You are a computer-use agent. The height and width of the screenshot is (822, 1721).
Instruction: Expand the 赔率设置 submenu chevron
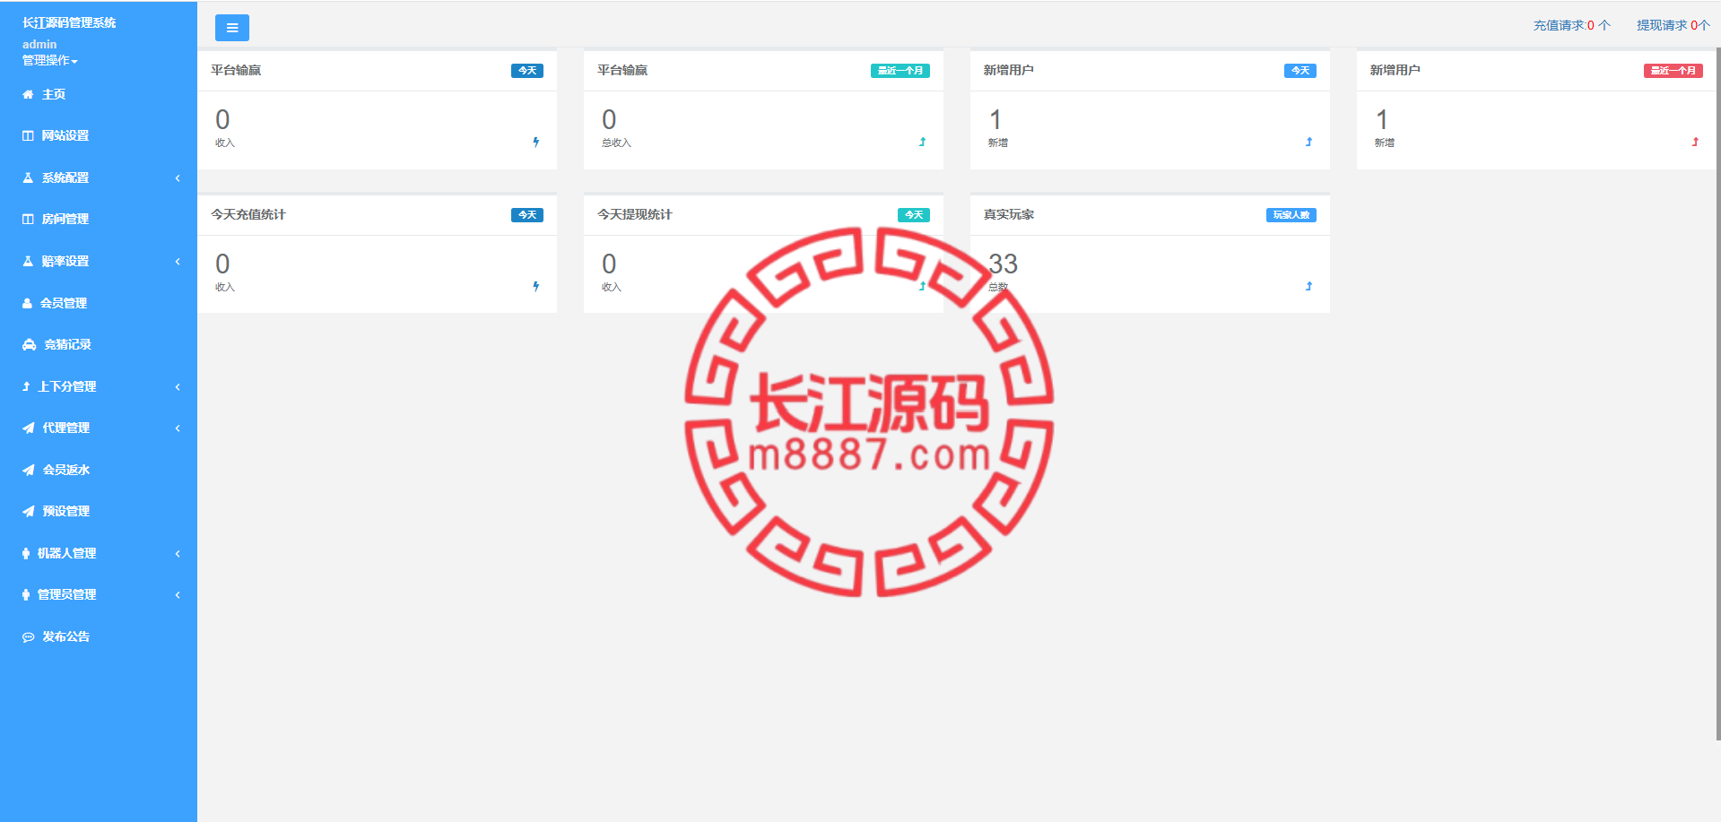[178, 261]
